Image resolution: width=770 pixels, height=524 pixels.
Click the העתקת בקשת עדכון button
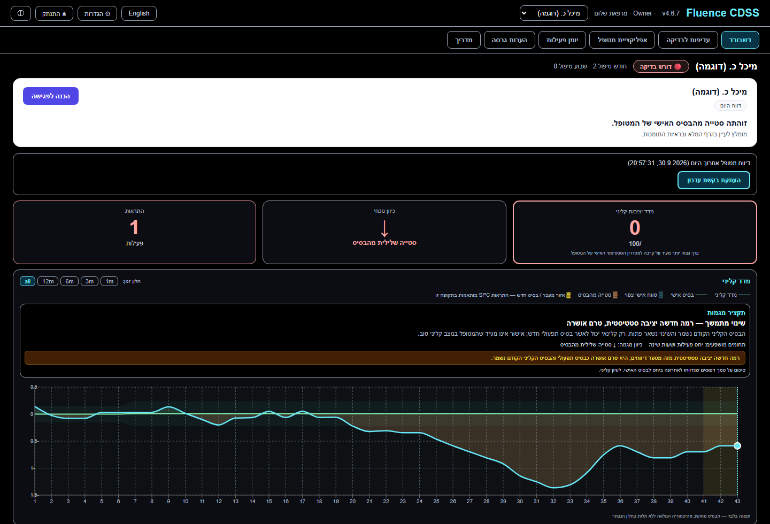714,180
